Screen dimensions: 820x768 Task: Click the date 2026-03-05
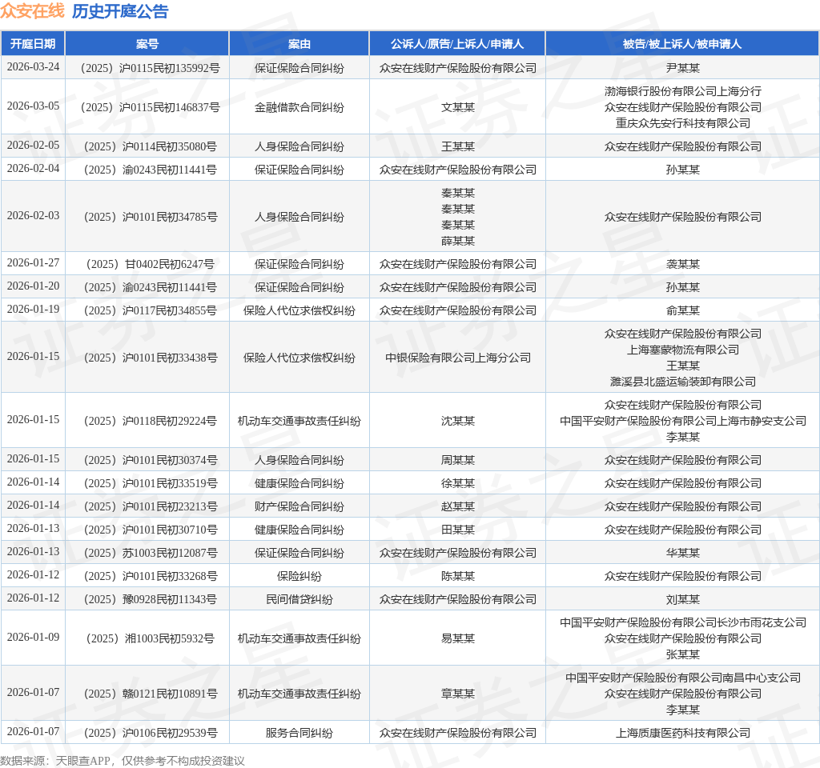[33, 106]
